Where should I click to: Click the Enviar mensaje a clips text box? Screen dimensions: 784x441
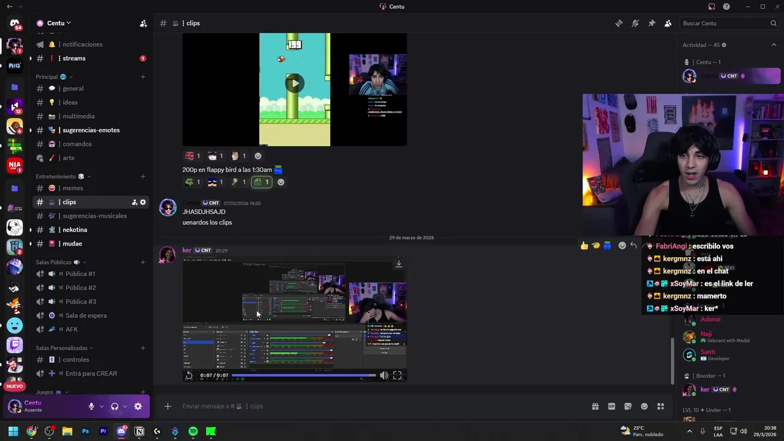380,406
